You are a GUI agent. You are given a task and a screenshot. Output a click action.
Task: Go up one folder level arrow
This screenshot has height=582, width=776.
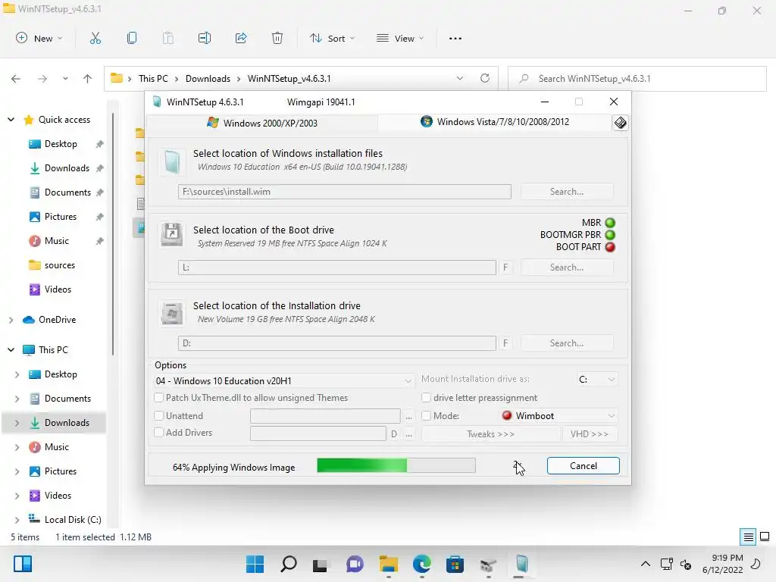coord(88,79)
